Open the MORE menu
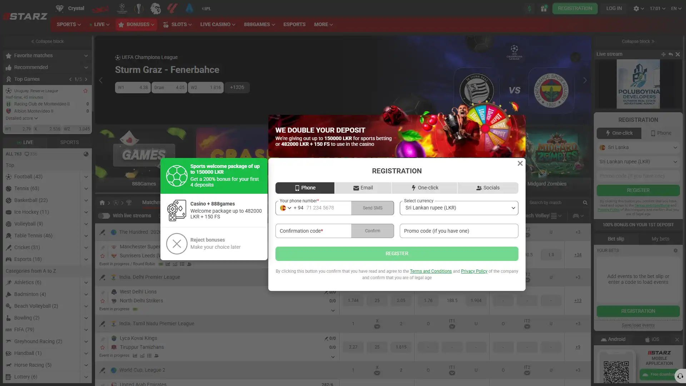This screenshot has width=686, height=386. [x=323, y=24]
